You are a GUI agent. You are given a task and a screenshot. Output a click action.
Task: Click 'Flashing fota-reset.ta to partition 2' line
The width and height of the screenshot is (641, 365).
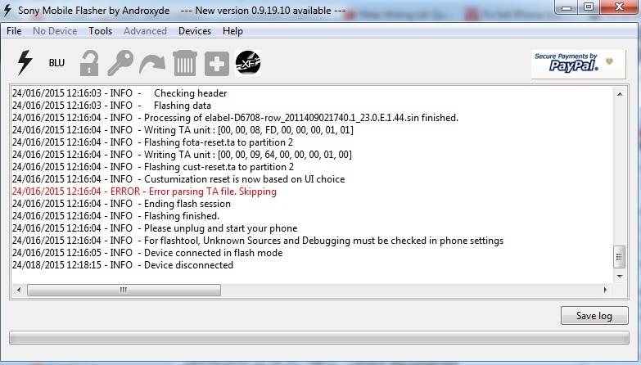click(152, 142)
